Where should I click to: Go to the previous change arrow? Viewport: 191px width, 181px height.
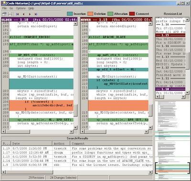tap(24, 14)
